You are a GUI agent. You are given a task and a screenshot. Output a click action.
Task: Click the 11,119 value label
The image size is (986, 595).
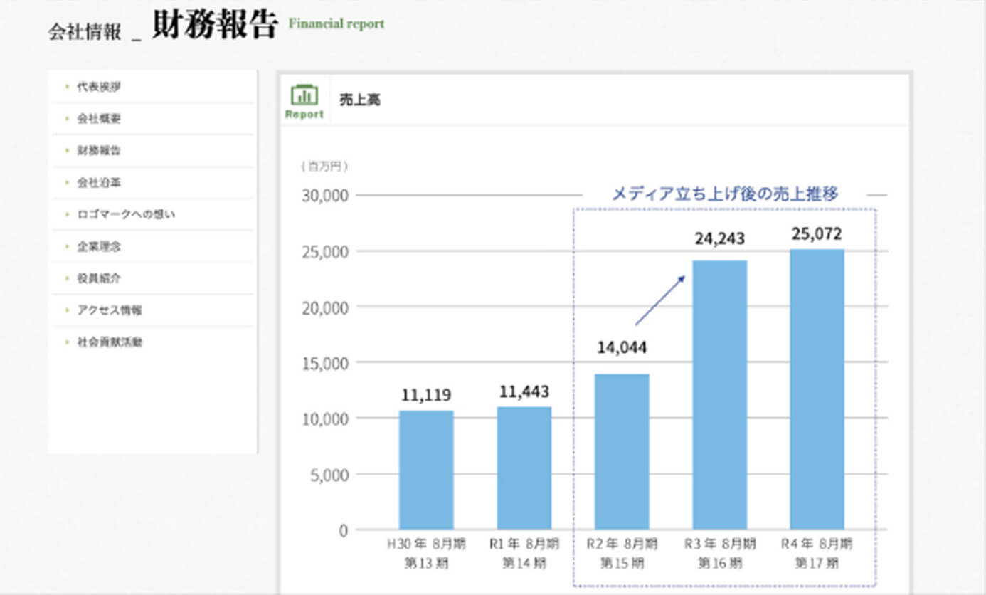coord(426,395)
